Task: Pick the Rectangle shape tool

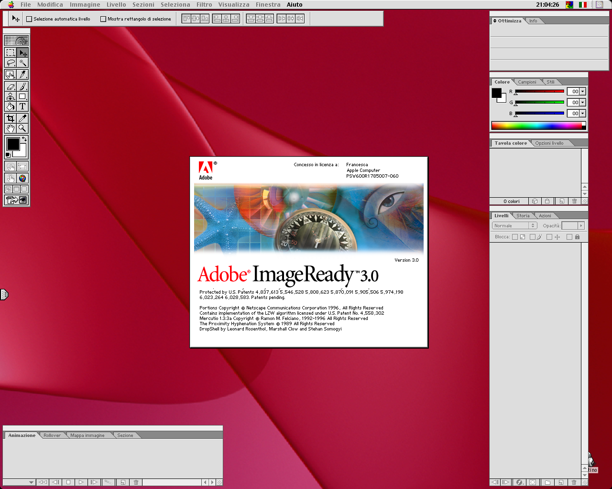Action: pos(22,96)
